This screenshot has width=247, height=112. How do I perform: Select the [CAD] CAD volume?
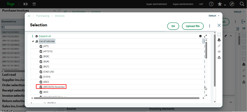48,72
